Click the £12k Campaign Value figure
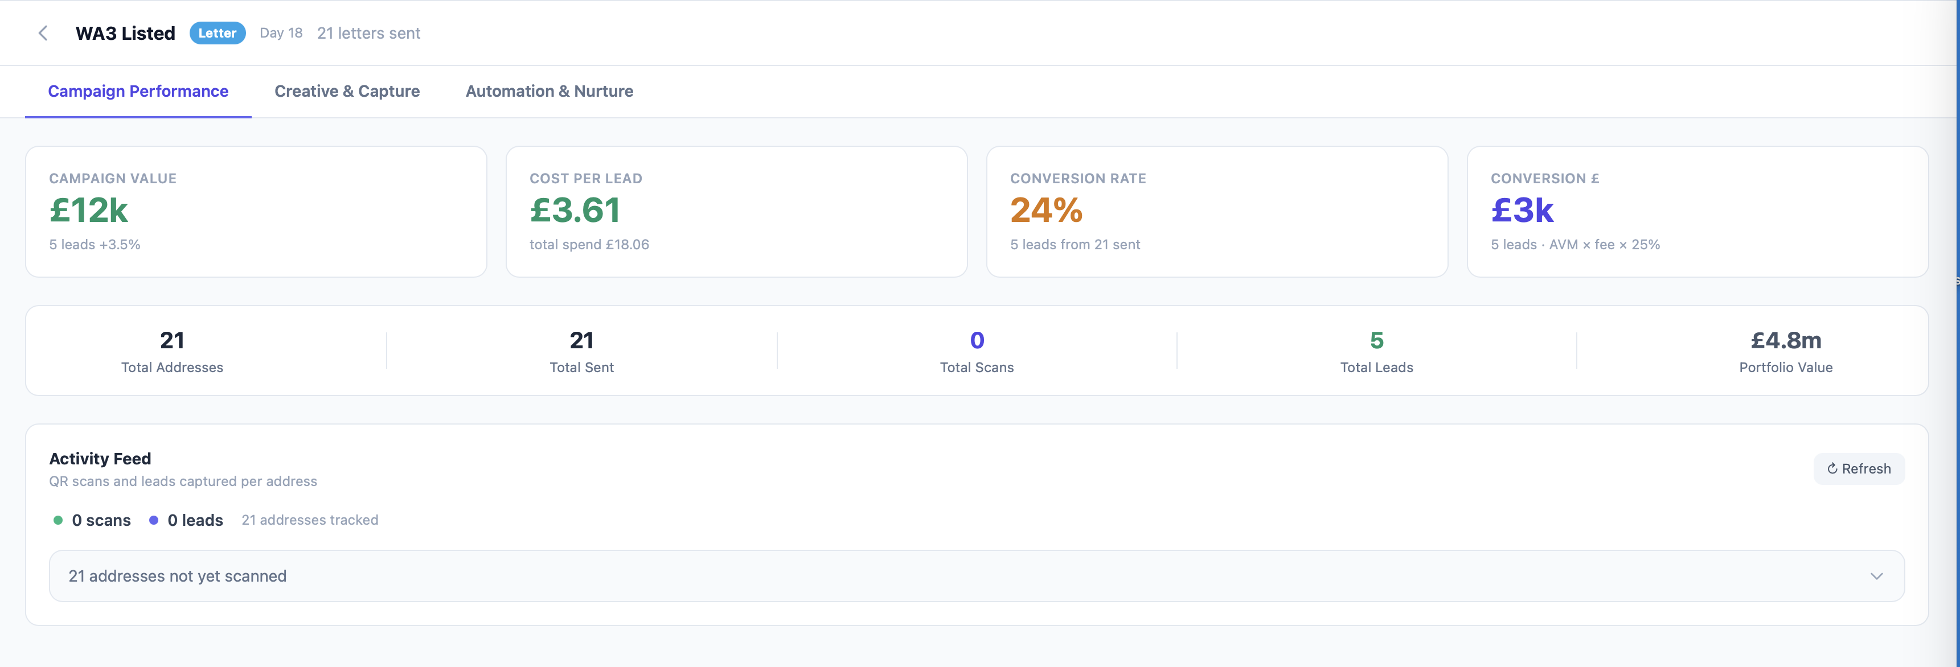 coord(88,210)
